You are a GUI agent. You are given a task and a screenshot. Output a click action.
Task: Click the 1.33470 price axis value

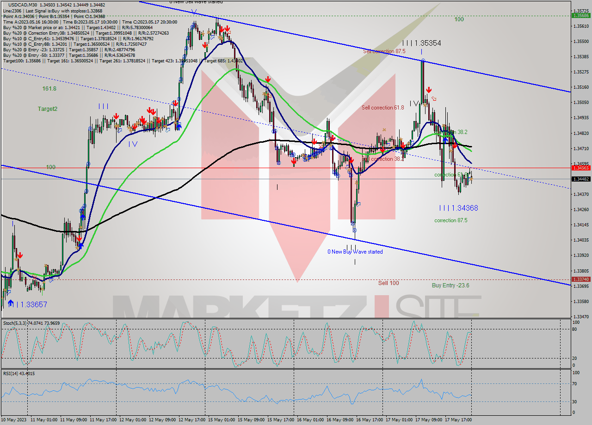click(581, 316)
